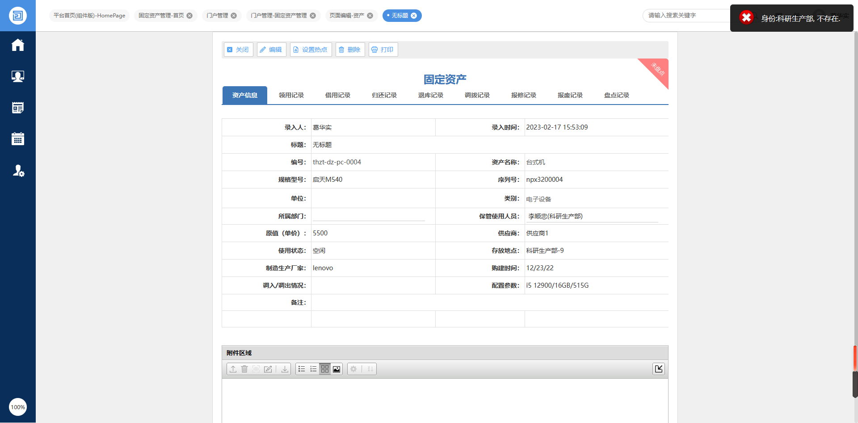Image resolution: width=858 pixels, height=423 pixels.
Task: Click the news board sidebar icon
Action: tap(18, 108)
